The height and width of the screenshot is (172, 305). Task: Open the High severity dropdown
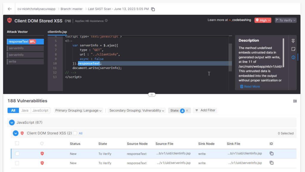[263, 20]
